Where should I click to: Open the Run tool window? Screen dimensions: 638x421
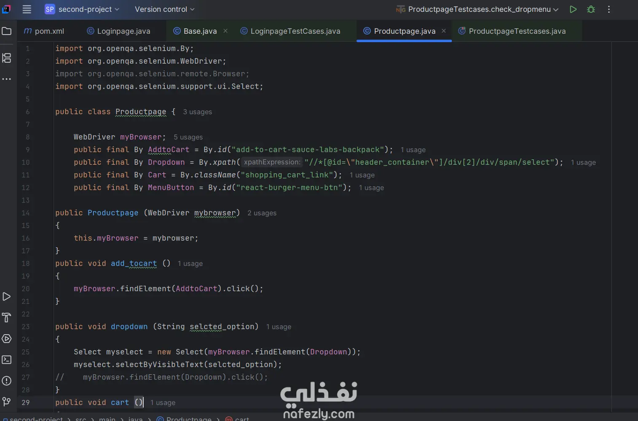[x=7, y=297]
